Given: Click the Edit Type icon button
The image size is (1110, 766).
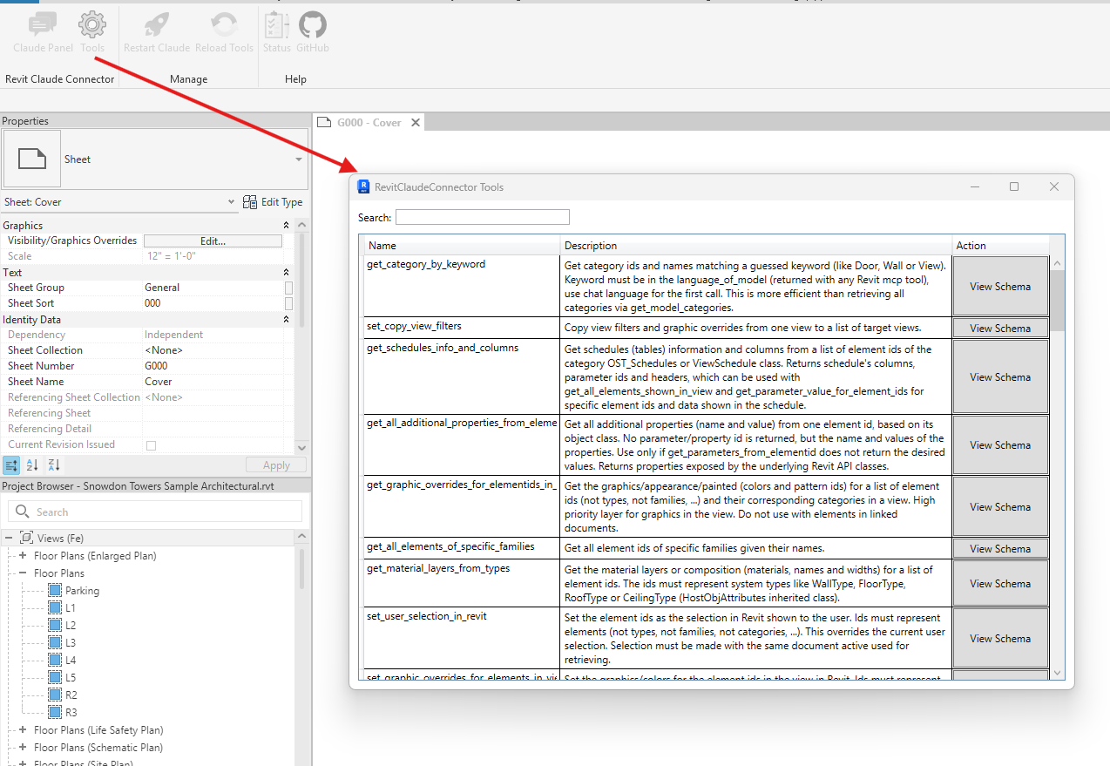Looking at the screenshot, I should (x=250, y=202).
